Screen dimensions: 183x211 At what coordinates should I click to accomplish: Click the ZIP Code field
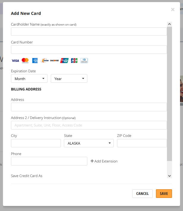[142, 143]
